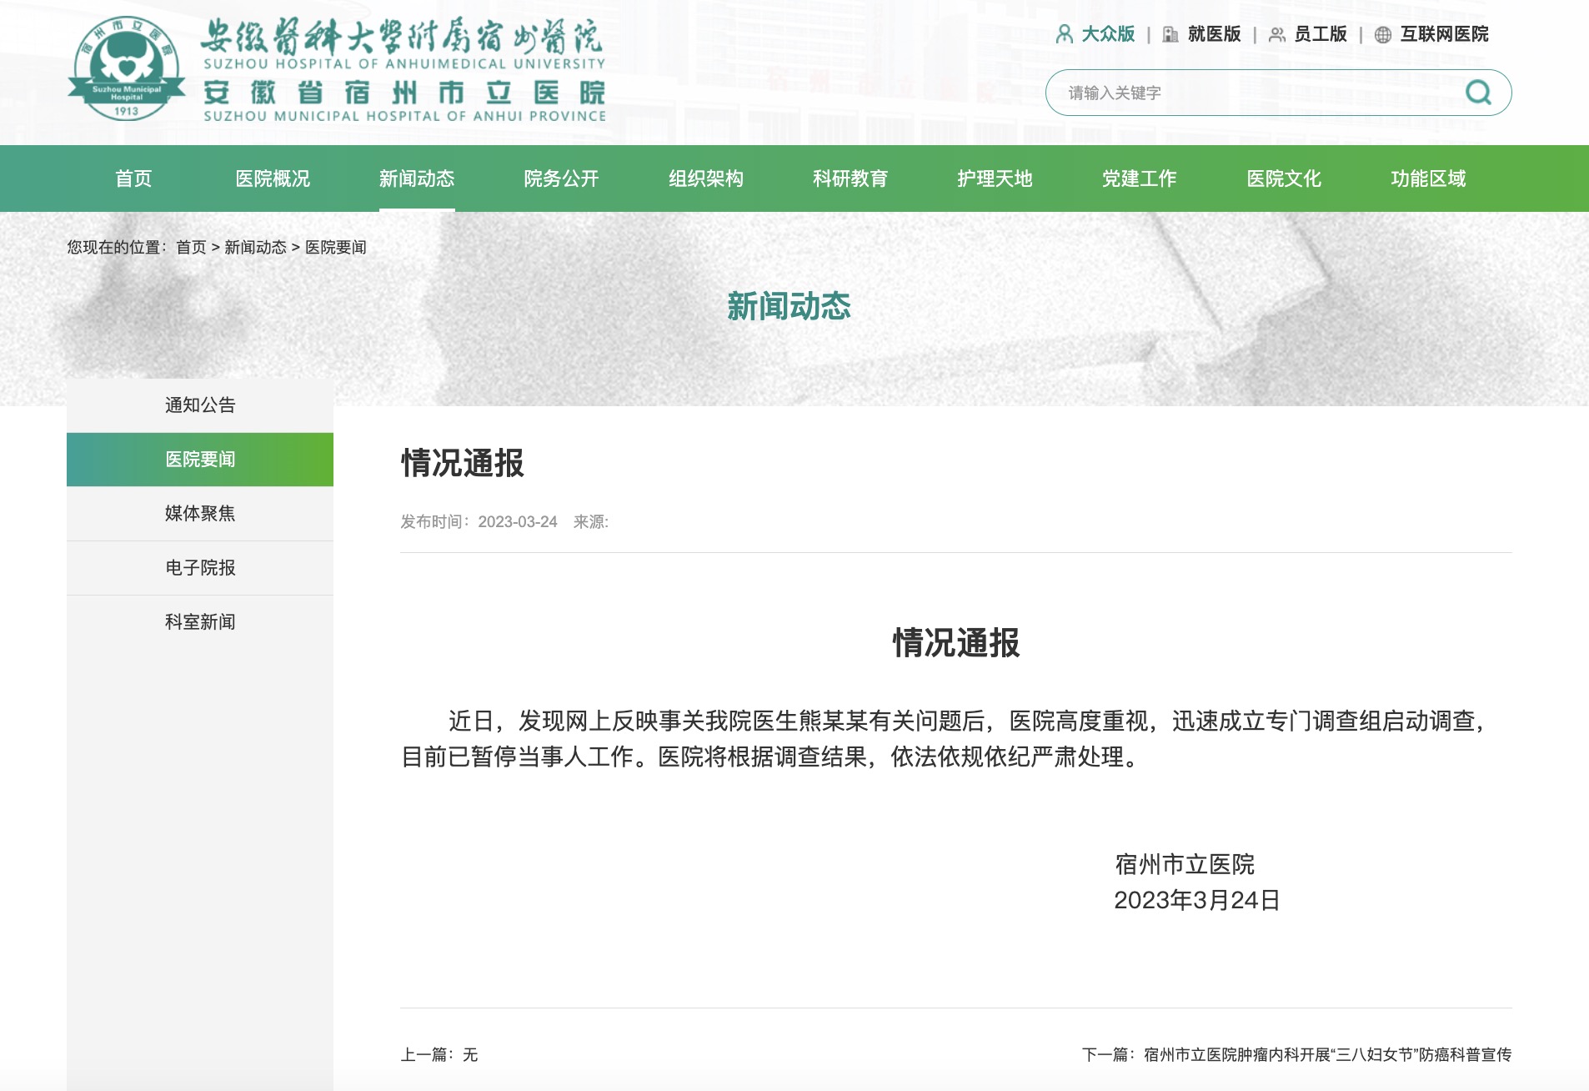Viewport: 1589px width, 1091px height.
Task: Click the search magnifier icon
Action: click(1478, 93)
